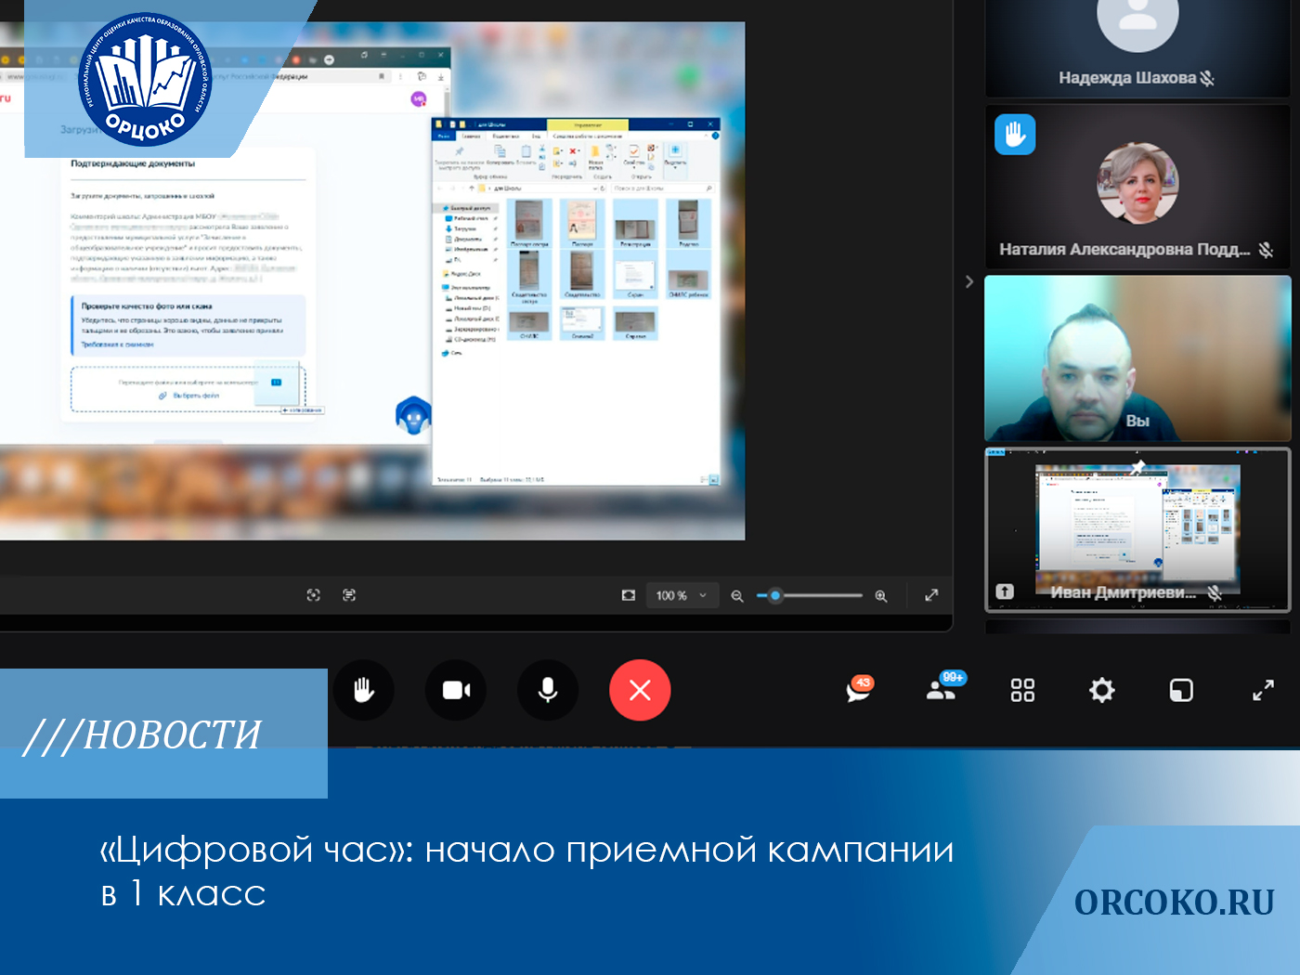Screen dimensions: 1300x975
Task: Open conference settings gear
Action: pyautogui.click(x=1101, y=690)
